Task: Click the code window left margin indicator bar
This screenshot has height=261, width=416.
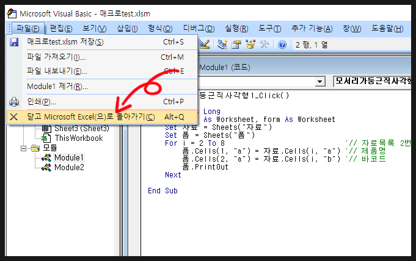Action: (x=134, y=190)
